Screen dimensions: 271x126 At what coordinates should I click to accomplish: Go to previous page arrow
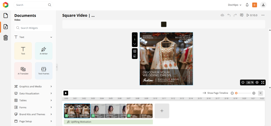pyautogui.click(x=135, y=35)
